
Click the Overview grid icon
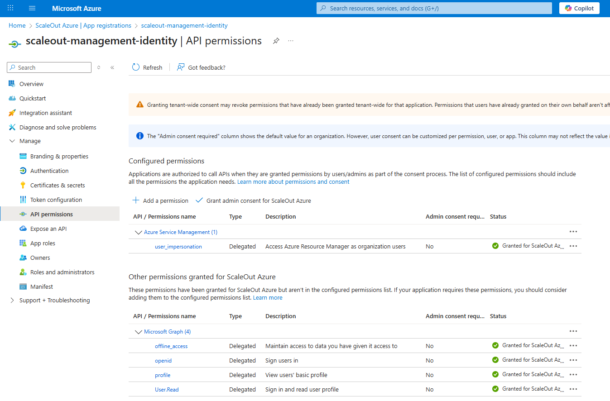(12, 84)
